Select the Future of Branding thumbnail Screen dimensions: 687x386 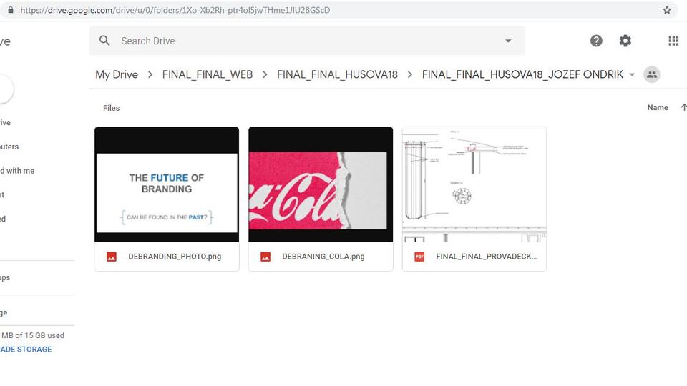pos(167,184)
